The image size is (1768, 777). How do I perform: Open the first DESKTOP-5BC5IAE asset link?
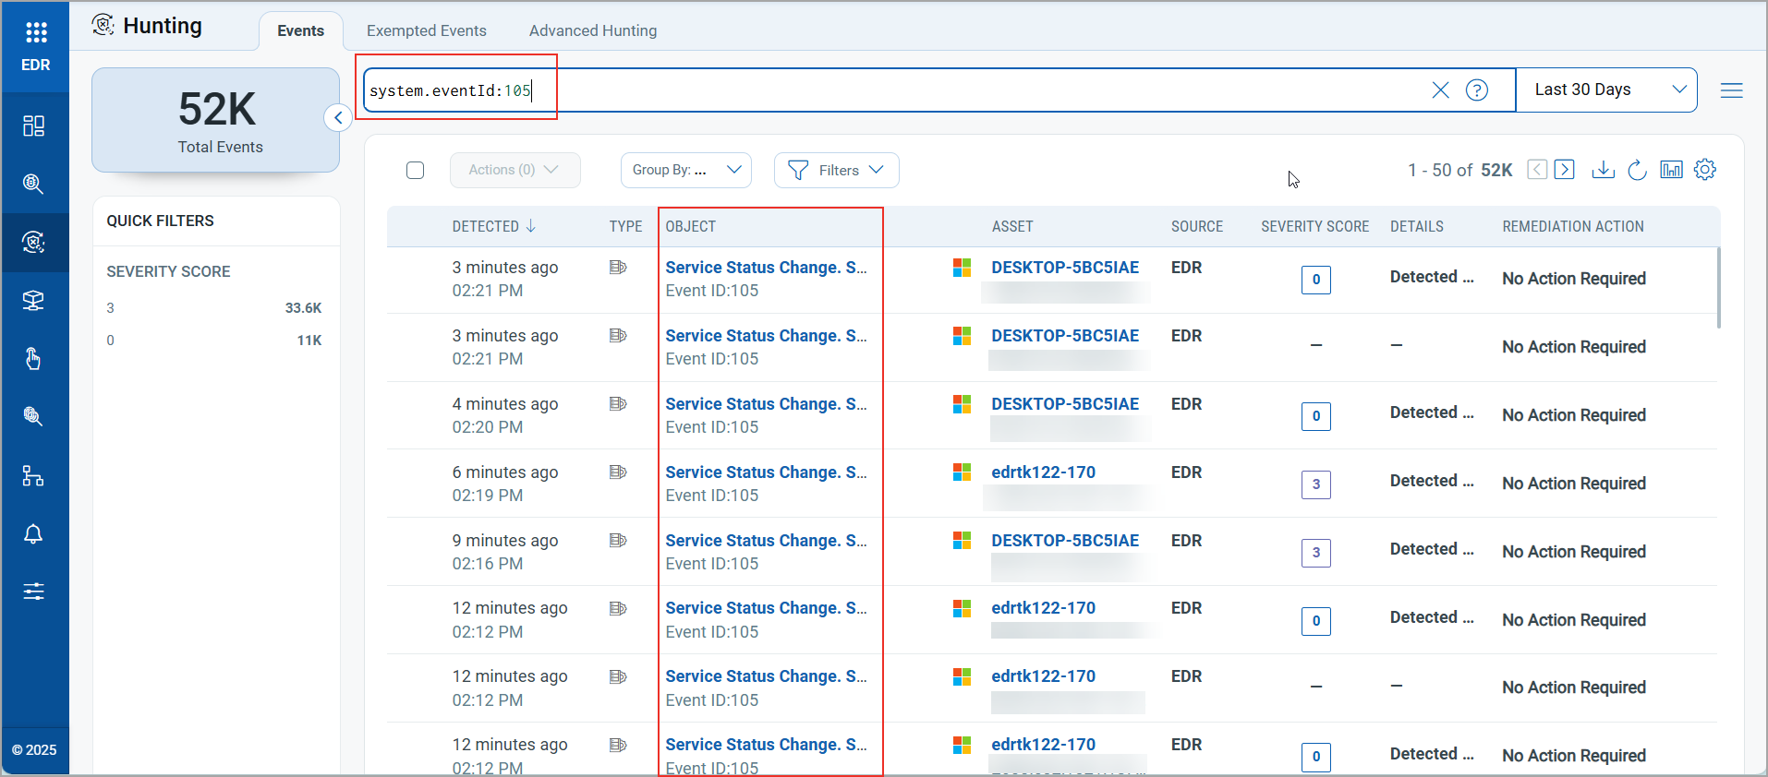[x=1064, y=268]
